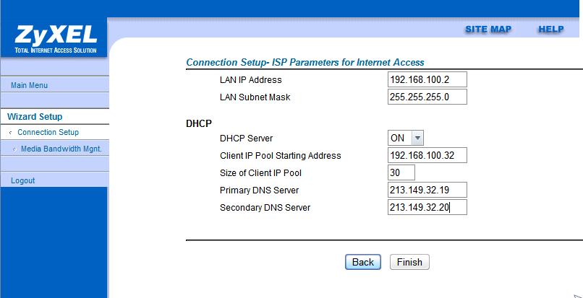Click Logout in the sidebar
This screenshot has height=298, width=583.
tap(23, 180)
